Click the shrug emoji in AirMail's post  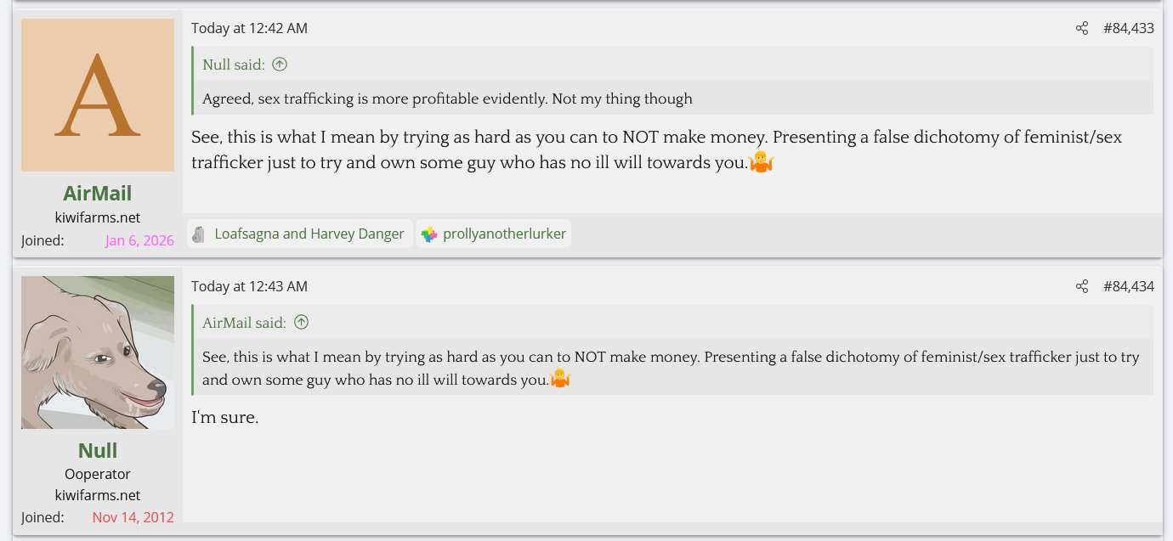762,162
